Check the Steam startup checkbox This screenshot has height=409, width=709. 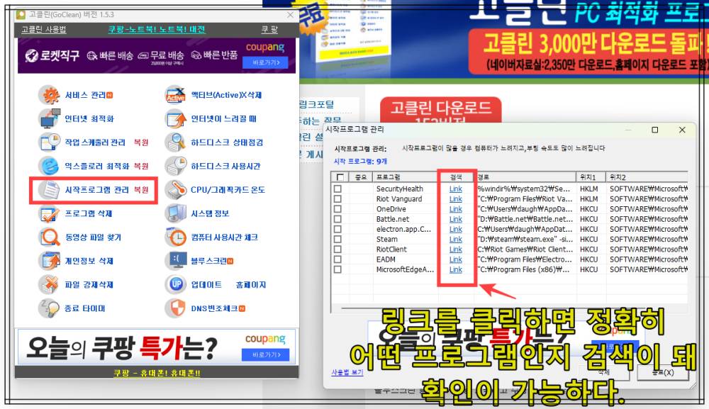coord(337,239)
